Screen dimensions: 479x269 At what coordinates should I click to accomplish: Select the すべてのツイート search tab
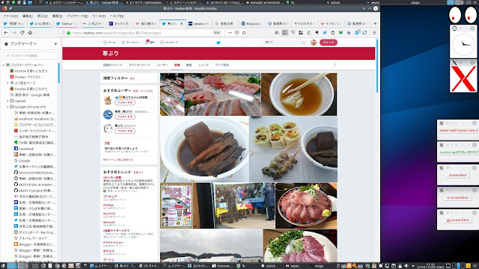pyautogui.click(x=139, y=65)
